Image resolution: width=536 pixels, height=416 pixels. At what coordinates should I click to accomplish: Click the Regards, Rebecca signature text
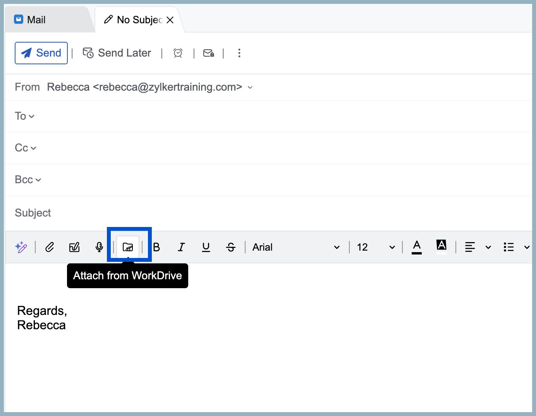click(42, 318)
